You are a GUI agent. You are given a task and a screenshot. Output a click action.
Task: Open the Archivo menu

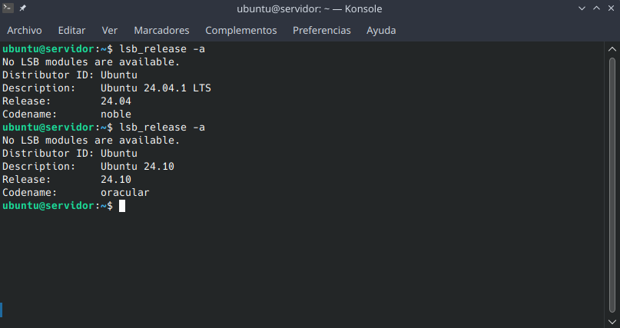(x=24, y=31)
